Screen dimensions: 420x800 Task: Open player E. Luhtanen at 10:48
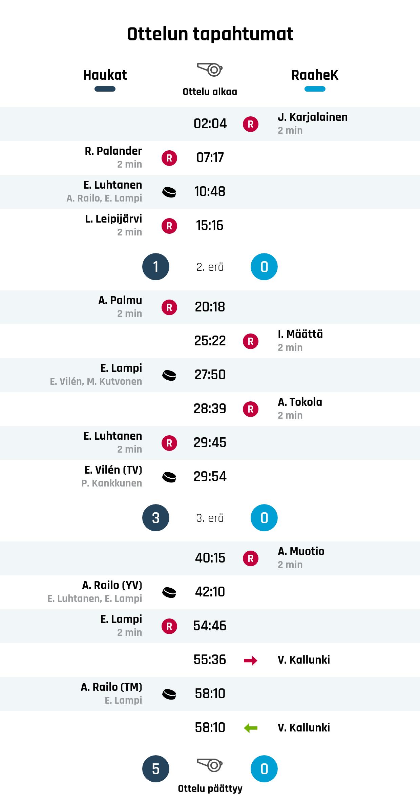[113, 185]
